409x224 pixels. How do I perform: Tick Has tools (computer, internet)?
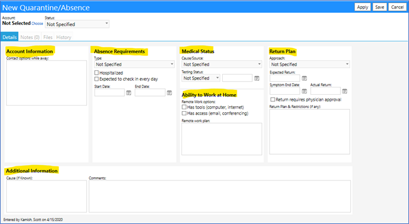(x=184, y=107)
